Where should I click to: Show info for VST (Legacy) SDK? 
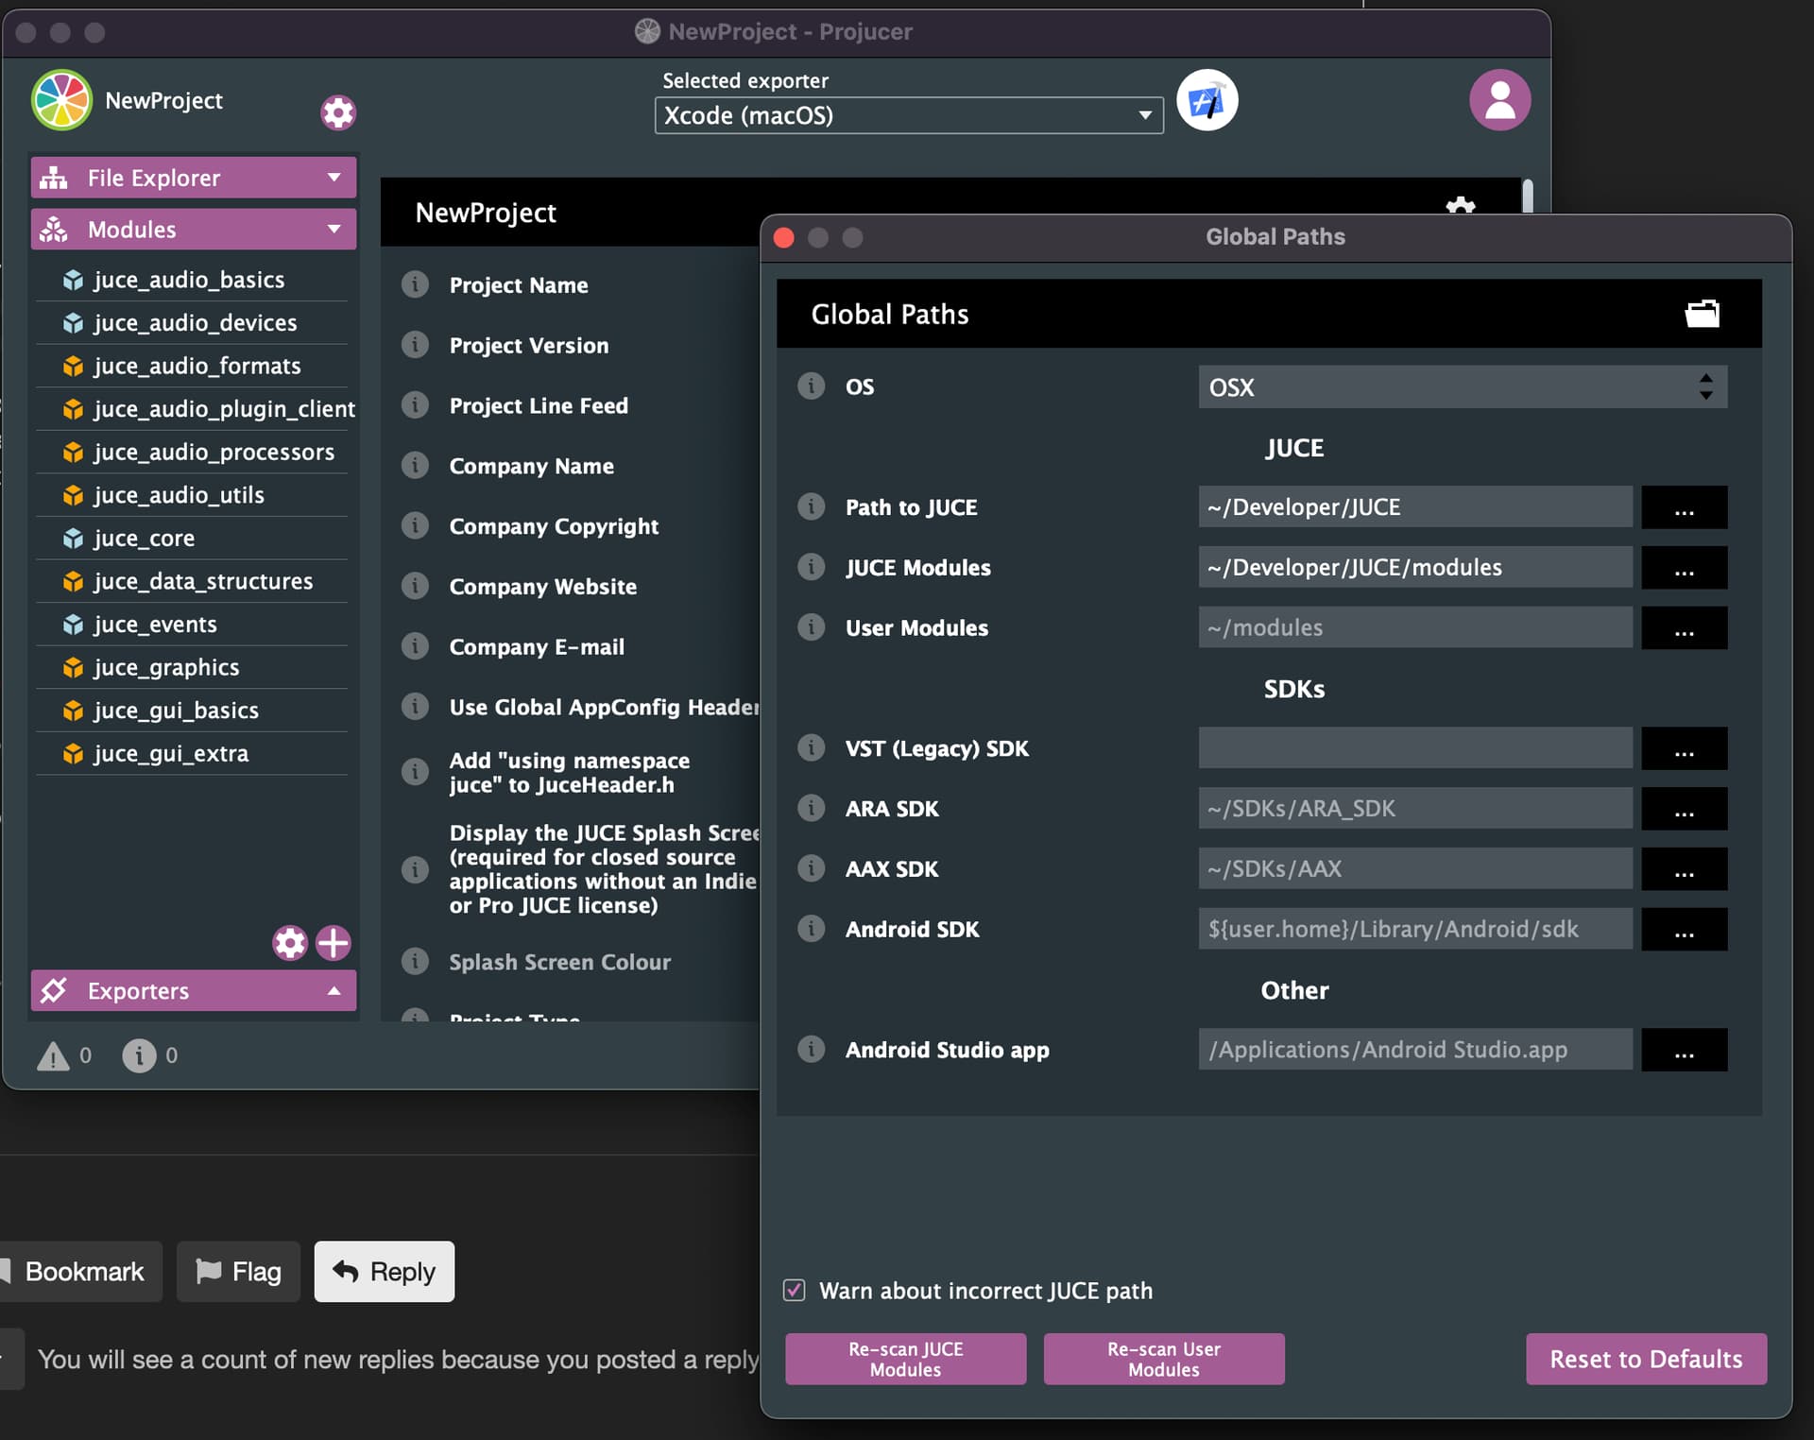811,748
